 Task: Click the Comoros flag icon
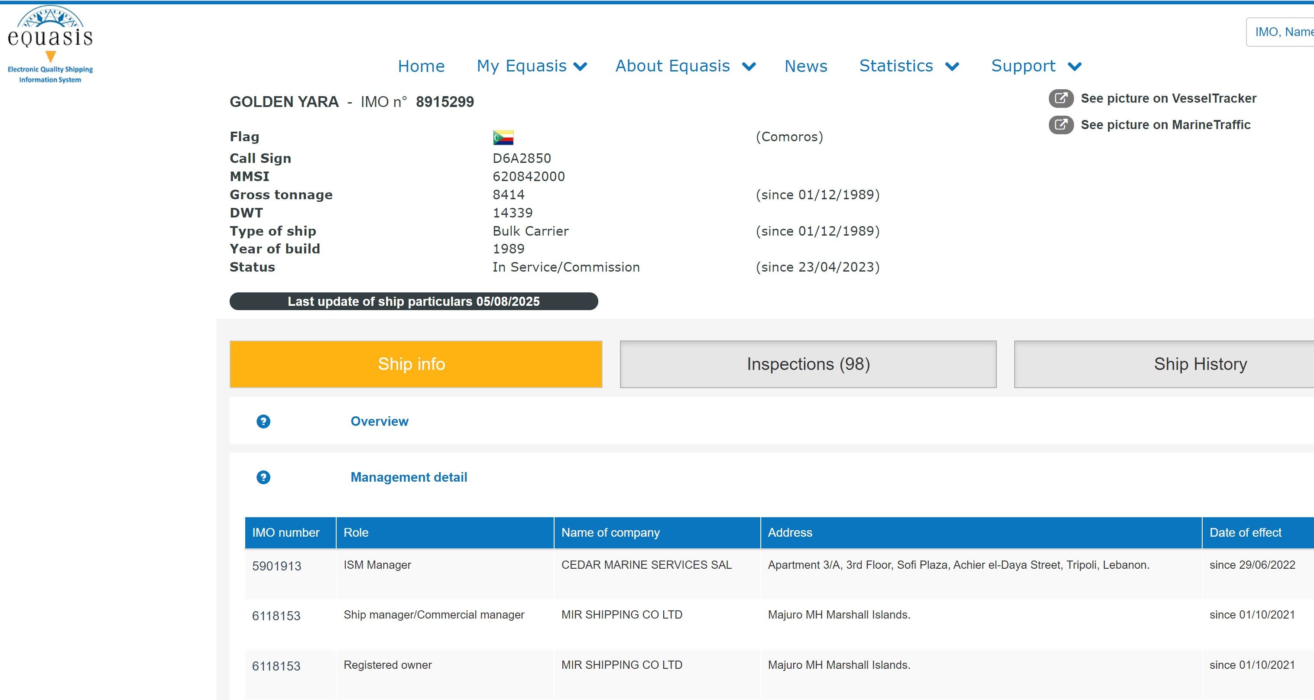503,137
